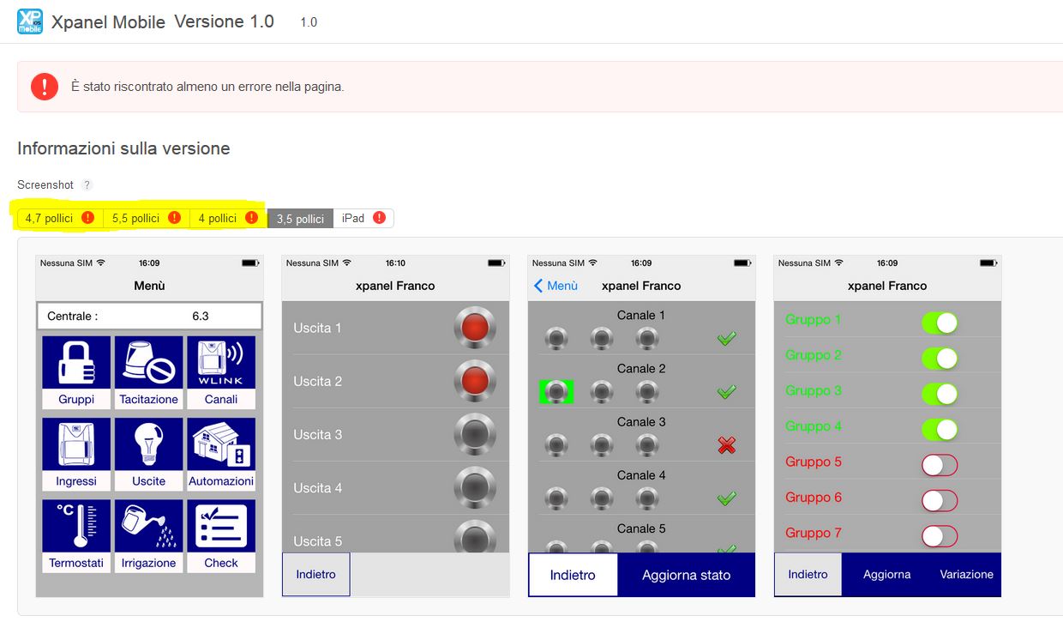Click the green checkmark for Canale 2
This screenshot has height=640, width=1063.
click(x=727, y=392)
